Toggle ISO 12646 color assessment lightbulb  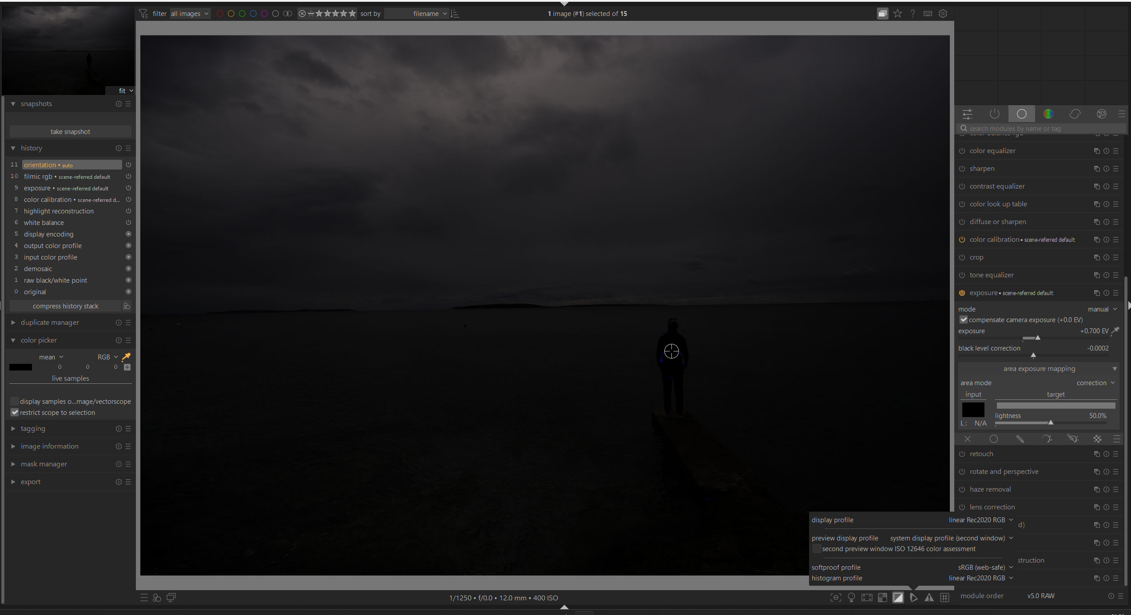[851, 597]
